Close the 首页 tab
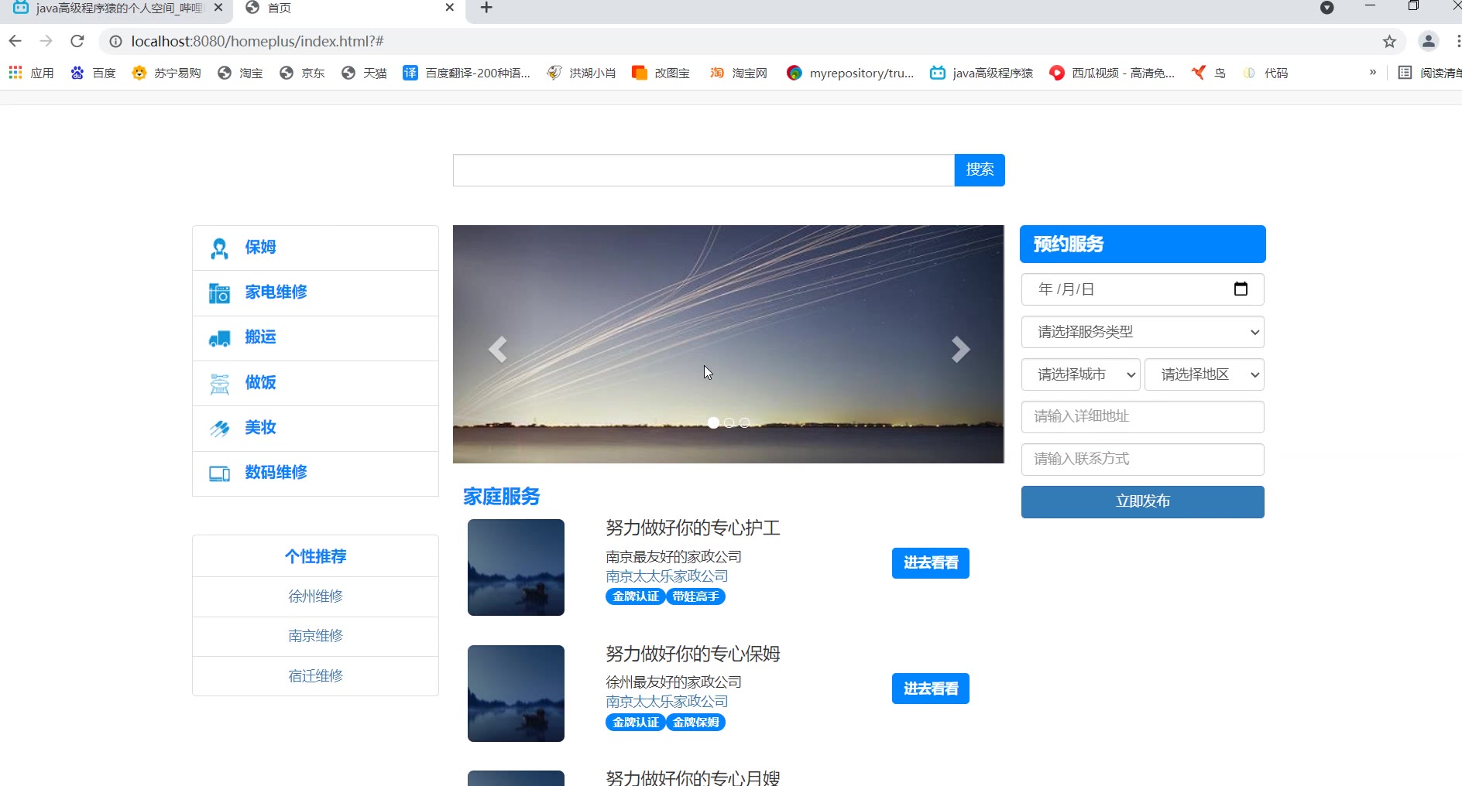The height and width of the screenshot is (786, 1462). (450, 8)
